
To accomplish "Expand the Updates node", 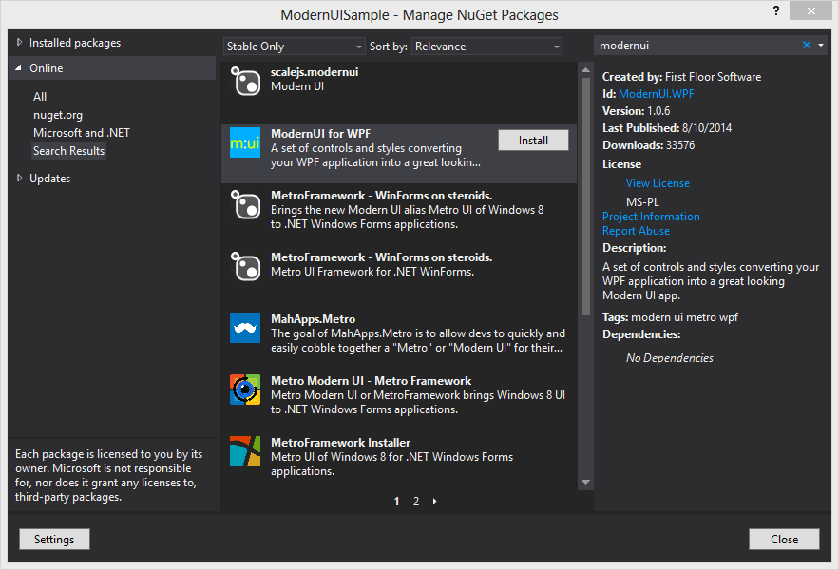I will click(19, 179).
